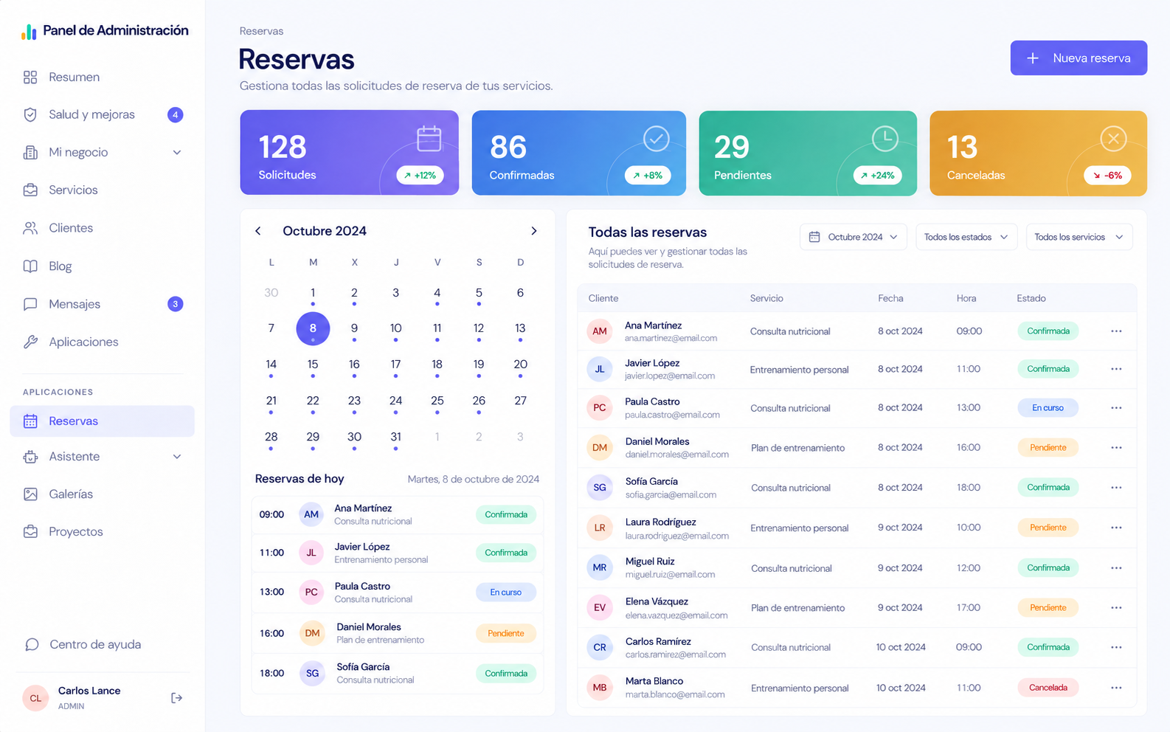
Task: Open the Galerías sidebar label
Action: 71,494
